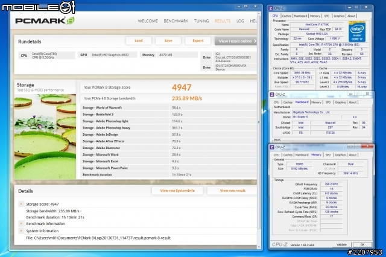Screen dimensions: 386x257
Task: Select the Memory tab in middle CPU-Z window
Action: 316,103
